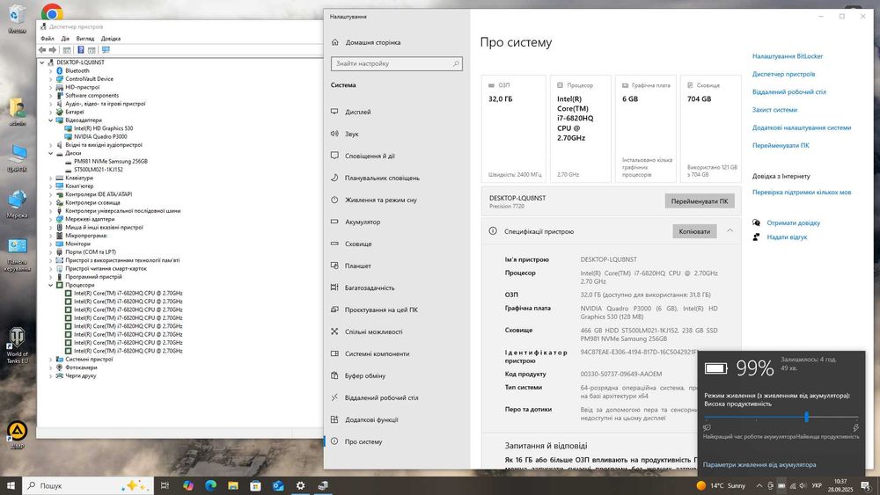Click the weather 14°C Sunny taskbar widget
Image resolution: width=880 pixels, height=495 pixels.
(x=722, y=485)
